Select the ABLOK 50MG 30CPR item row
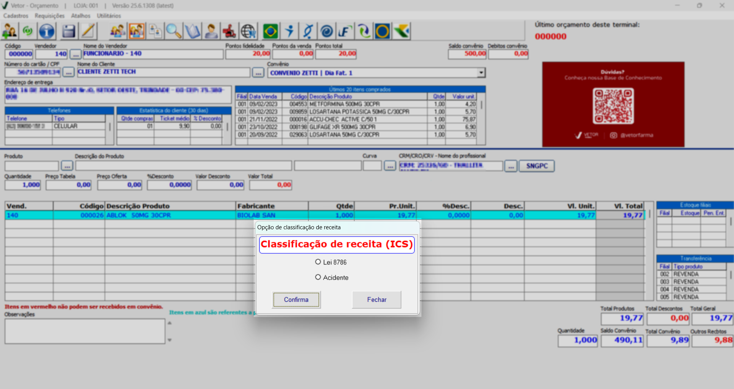 (325, 215)
